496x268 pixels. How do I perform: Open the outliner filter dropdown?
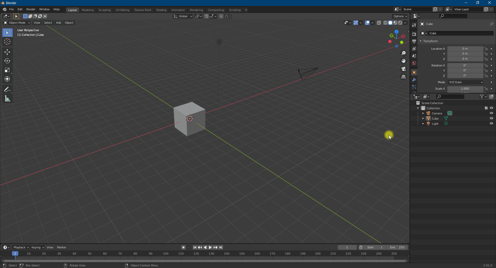click(x=483, y=97)
